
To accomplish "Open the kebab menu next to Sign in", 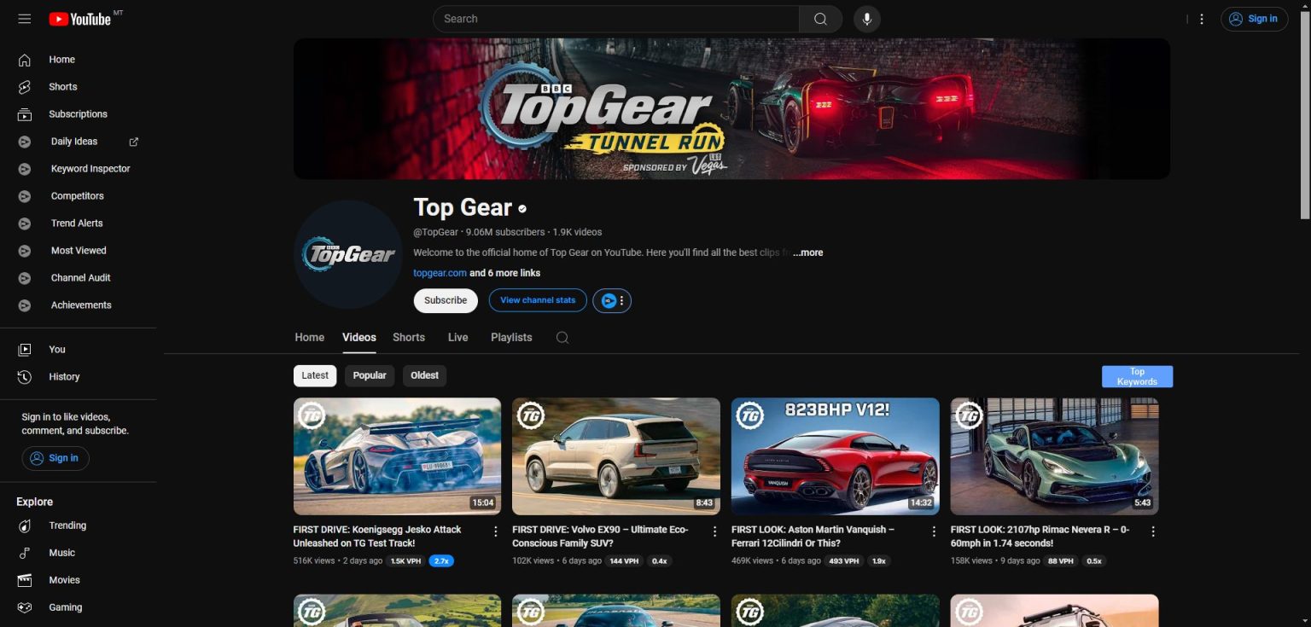I will coord(1201,18).
